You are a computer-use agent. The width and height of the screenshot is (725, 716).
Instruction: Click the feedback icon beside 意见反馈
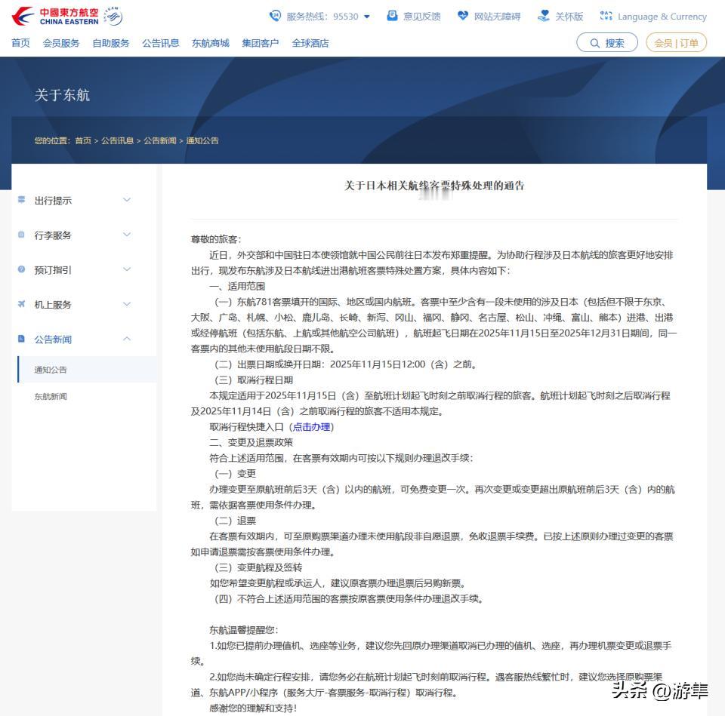(392, 16)
